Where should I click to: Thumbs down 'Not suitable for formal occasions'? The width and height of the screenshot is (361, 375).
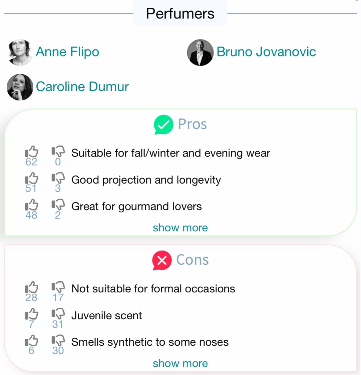pos(58,287)
